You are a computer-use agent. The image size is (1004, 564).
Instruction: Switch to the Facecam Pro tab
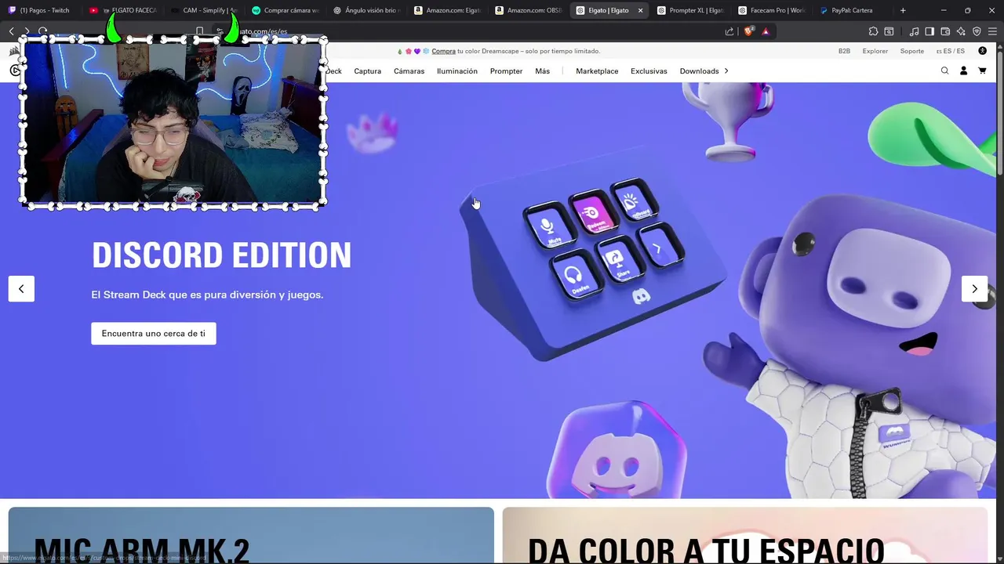point(772,10)
